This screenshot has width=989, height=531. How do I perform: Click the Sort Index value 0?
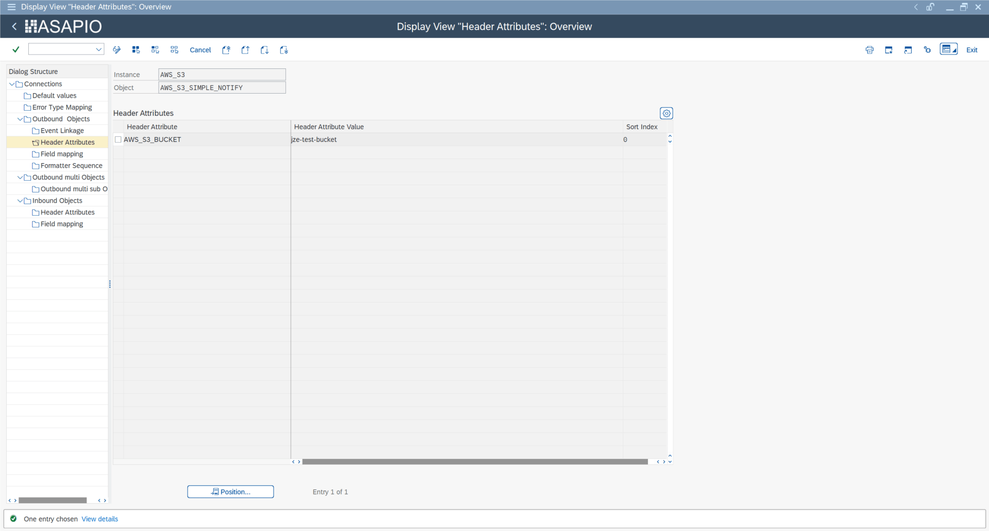(644, 139)
